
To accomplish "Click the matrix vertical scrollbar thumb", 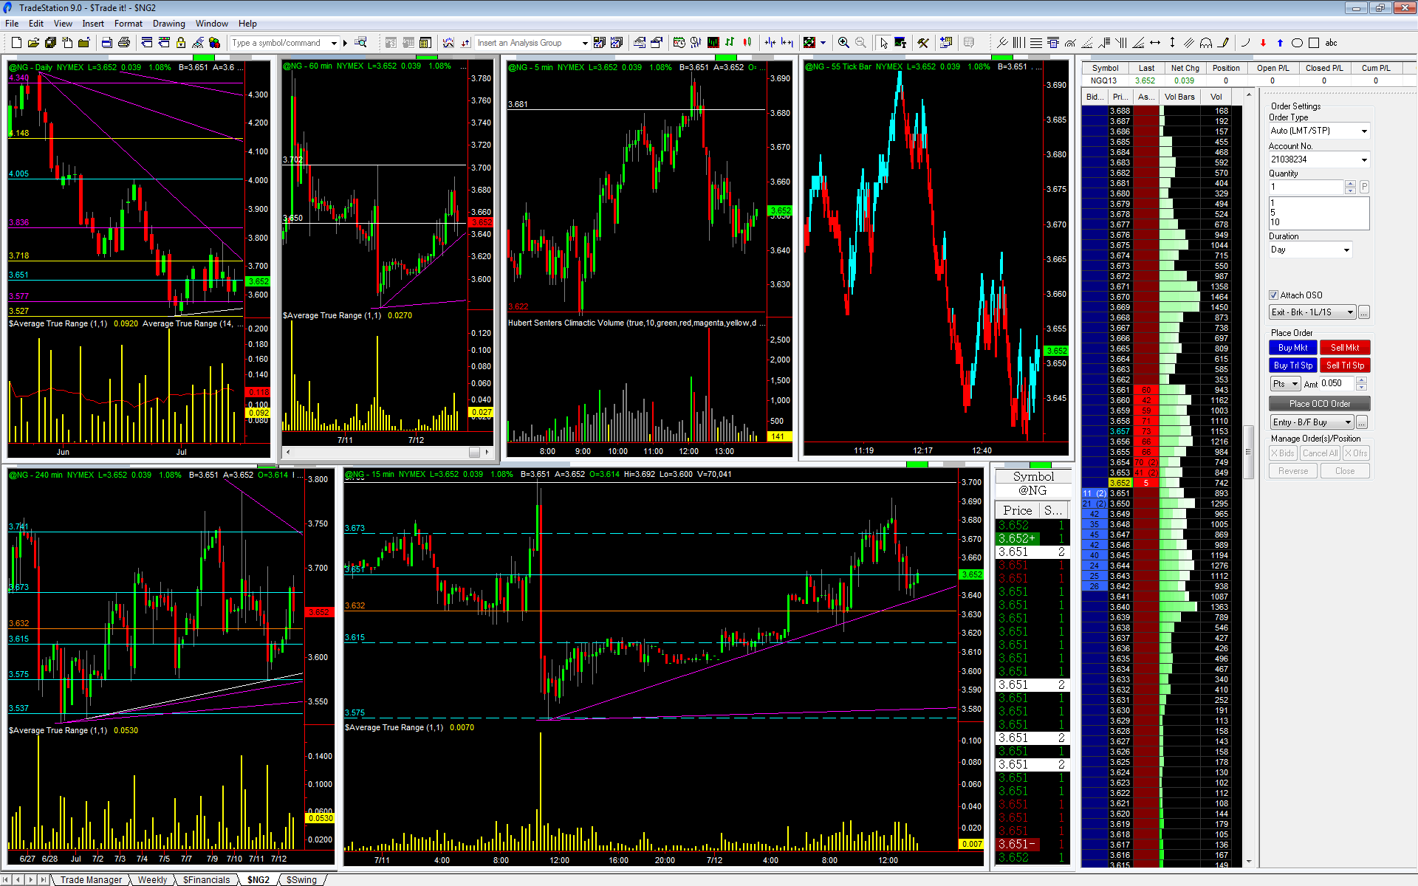I will click(x=1248, y=452).
